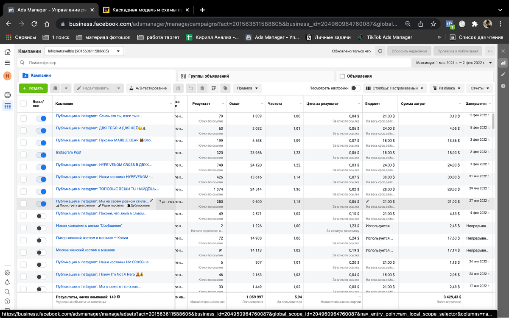This screenshot has width=509, height=318.
Task: Click the 'A/B-тестирование' button
Action: click(x=148, y=88)
